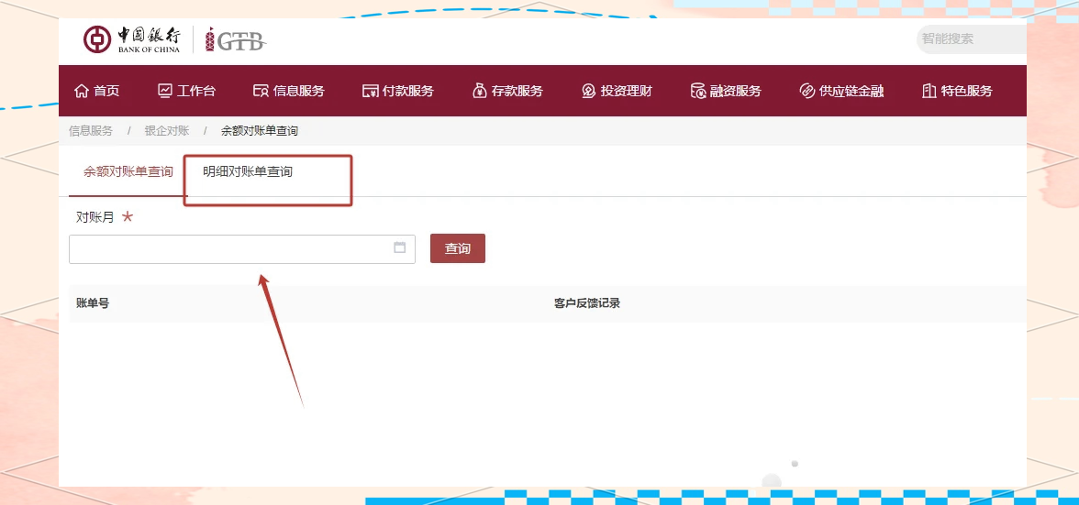
Task: Click the 融资服务 coins icon
Action: click(697, 91)
